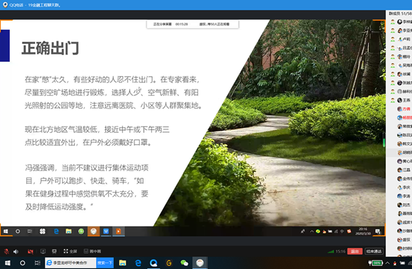This screenshot has width=412, height=269.
Task: Open WeChat from the taskbar
Action: coord(184,263)
